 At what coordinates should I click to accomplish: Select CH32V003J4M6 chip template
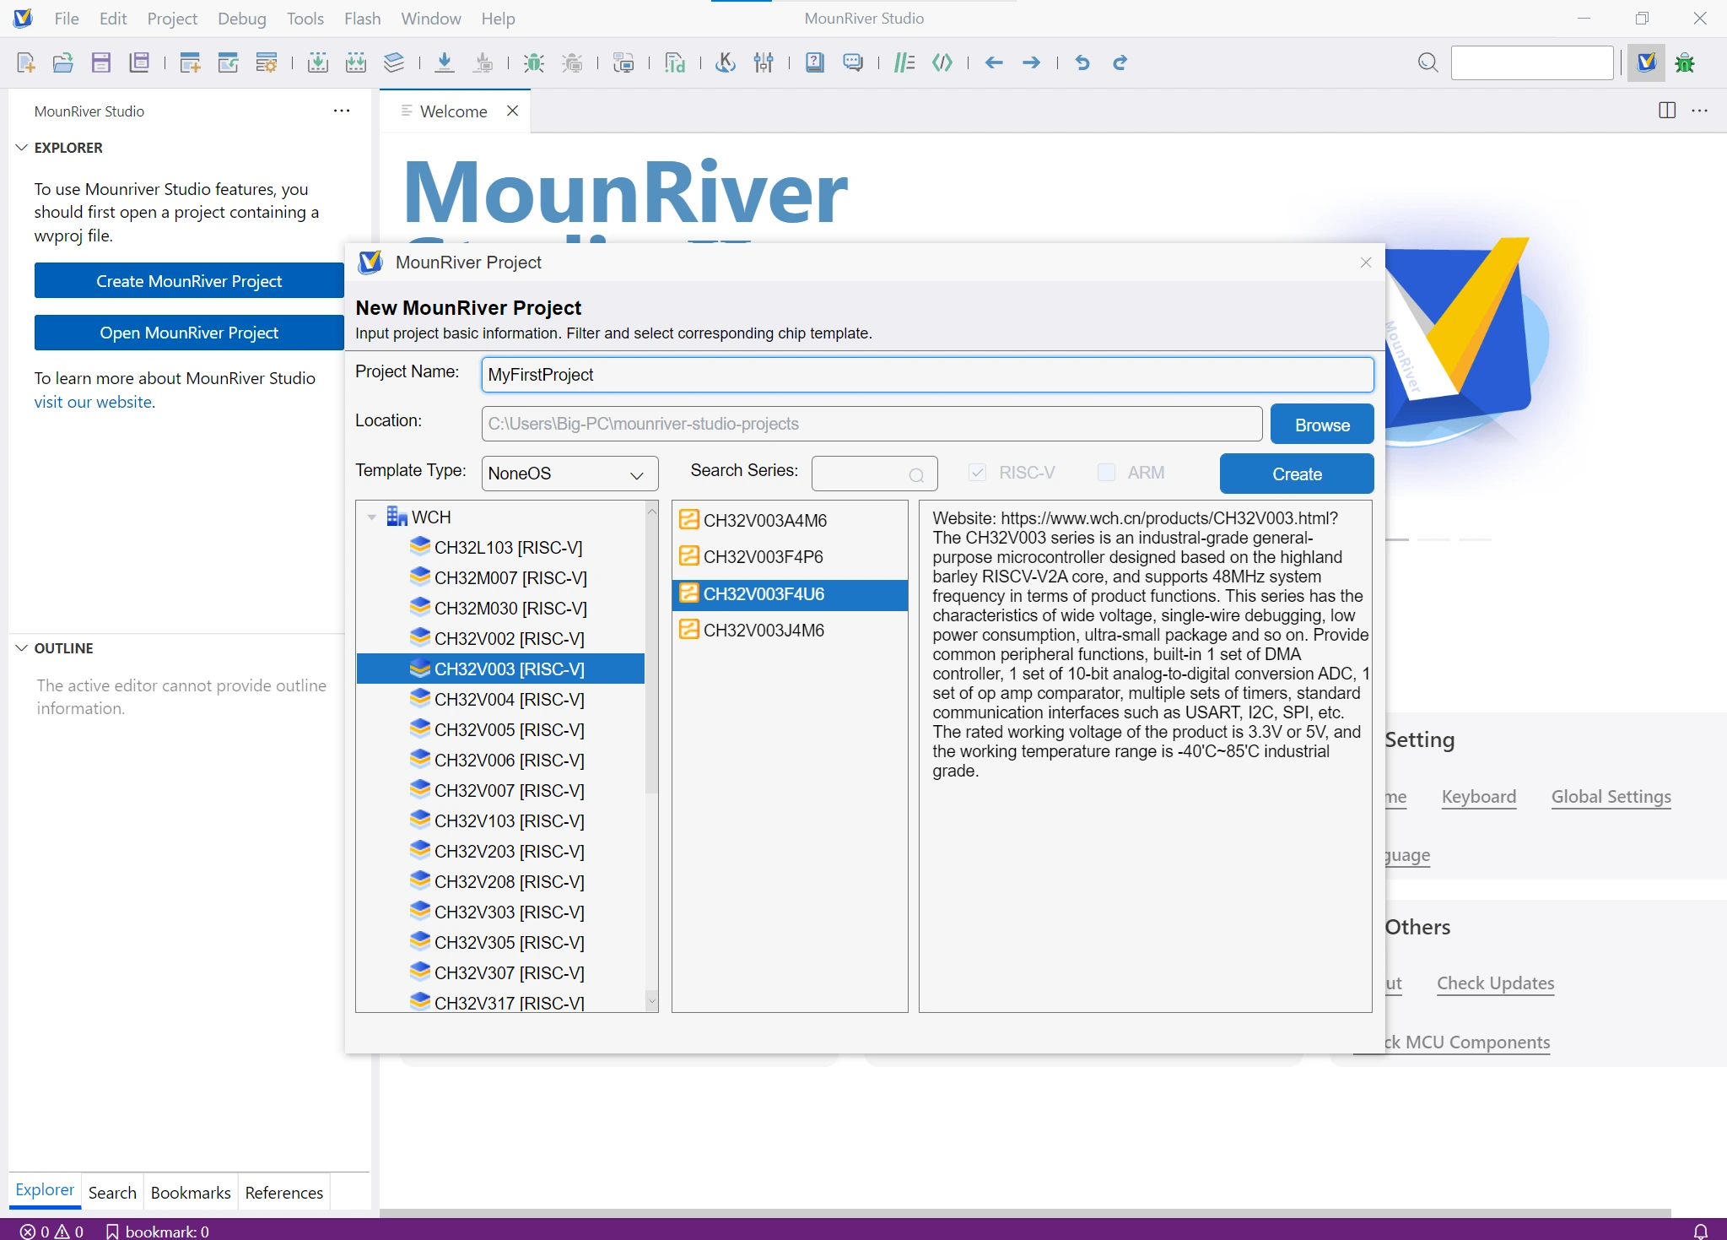tap(790, 631)
